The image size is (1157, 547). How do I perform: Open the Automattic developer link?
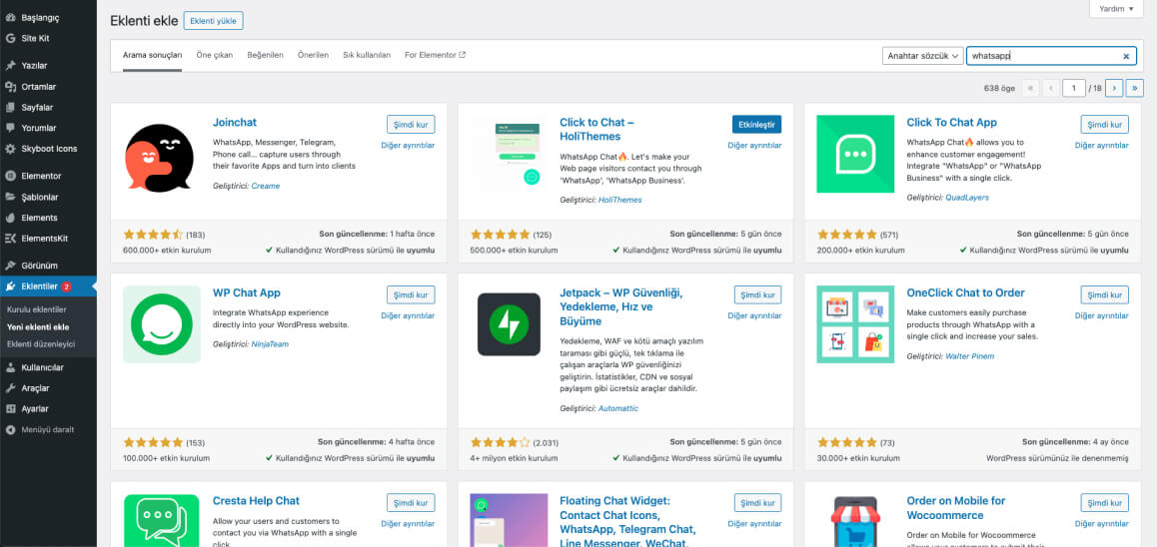[x=618, y=408]
